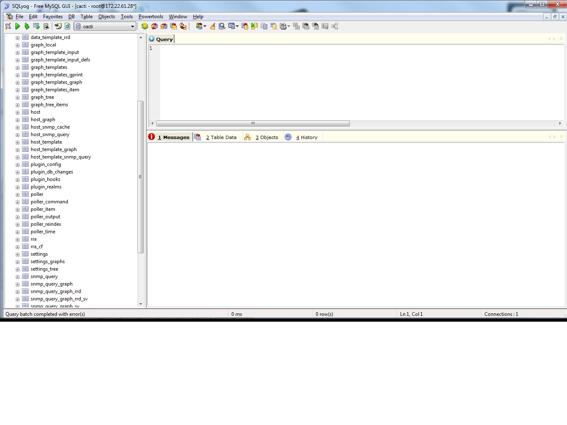Click the Objects tab icon
567x425 pixels.
pos(247,137)
